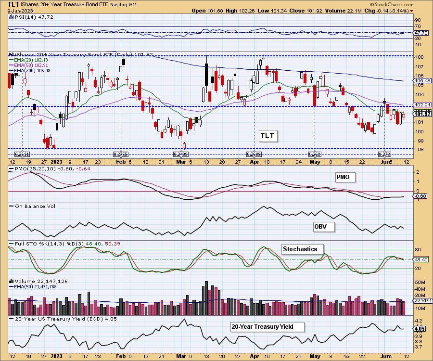The image size is (433, 361).
Task: Click the Mar label on upper date axis
Action: 181,162
